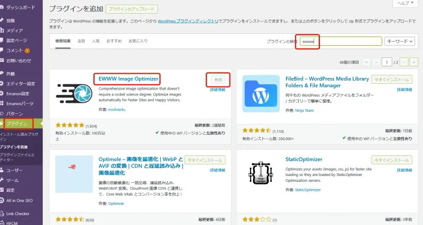Open the ユーザー users menu
Viewport: 423px width, 225px height.
(x=15, y=170)
